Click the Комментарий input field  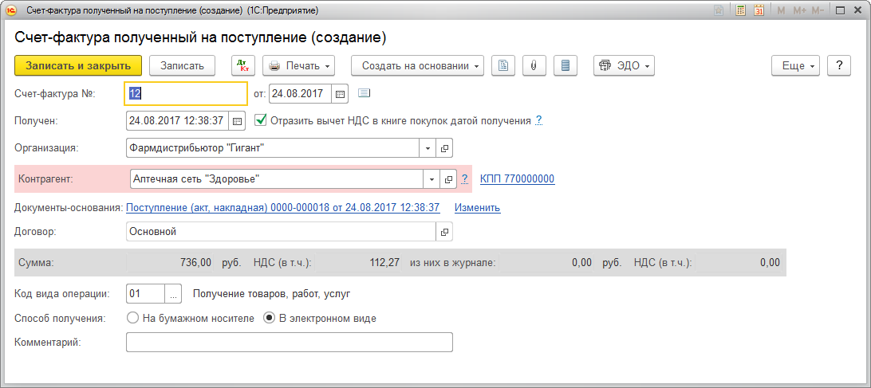click(x=290, y=342)
